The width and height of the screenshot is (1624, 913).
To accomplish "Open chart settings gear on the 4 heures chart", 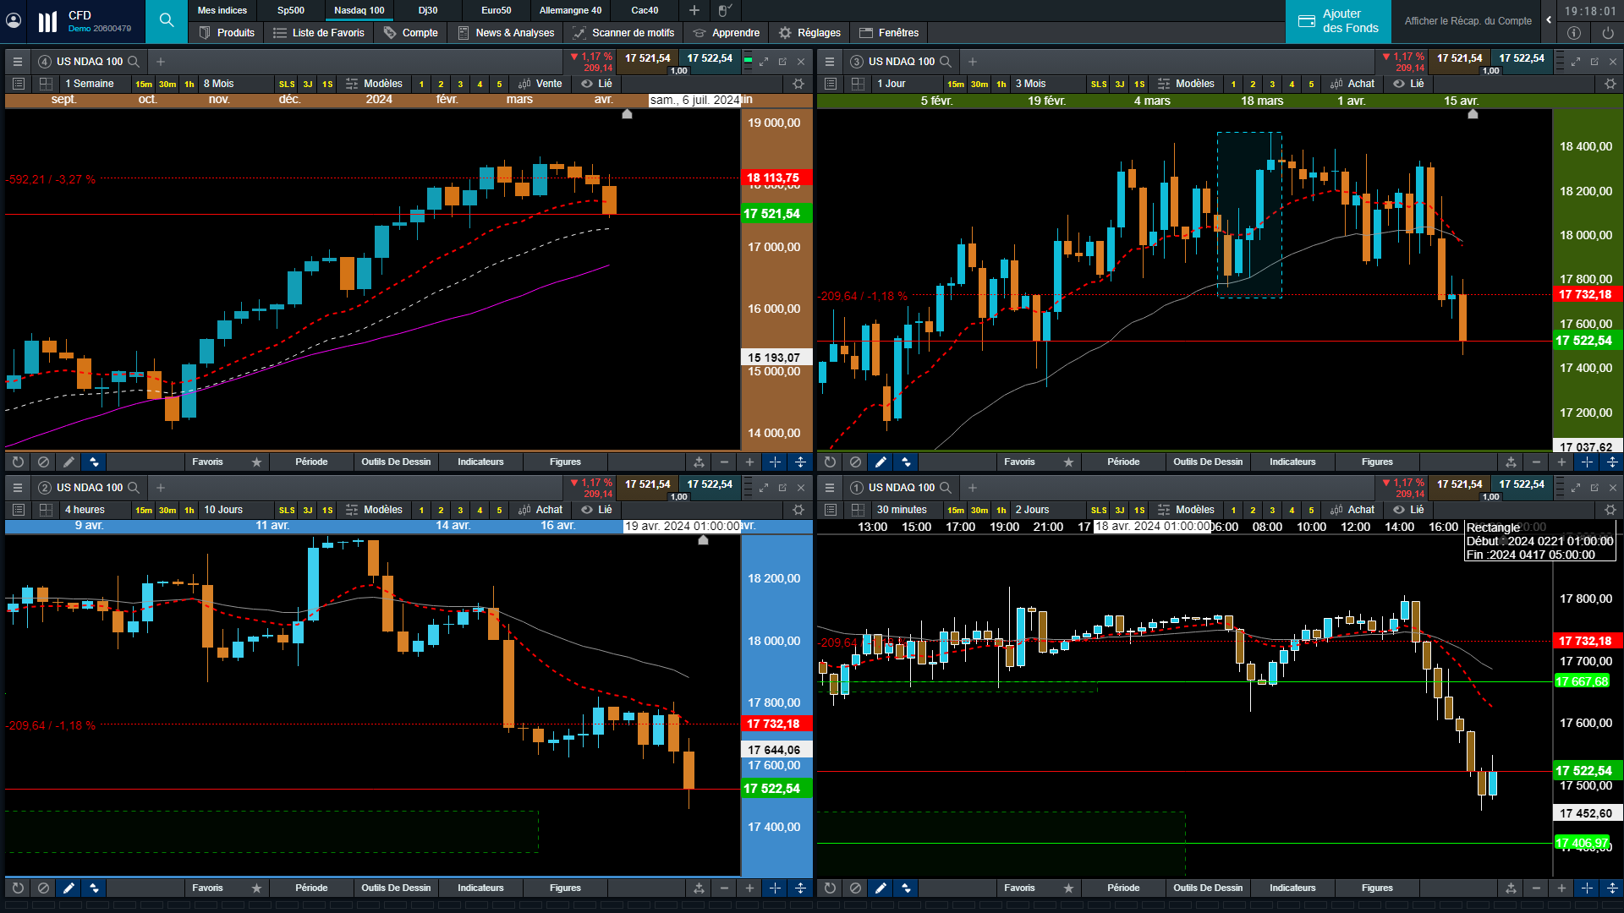I will [798, 510].
